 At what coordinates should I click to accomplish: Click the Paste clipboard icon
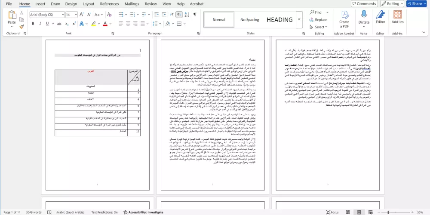(x=12, y=15)
